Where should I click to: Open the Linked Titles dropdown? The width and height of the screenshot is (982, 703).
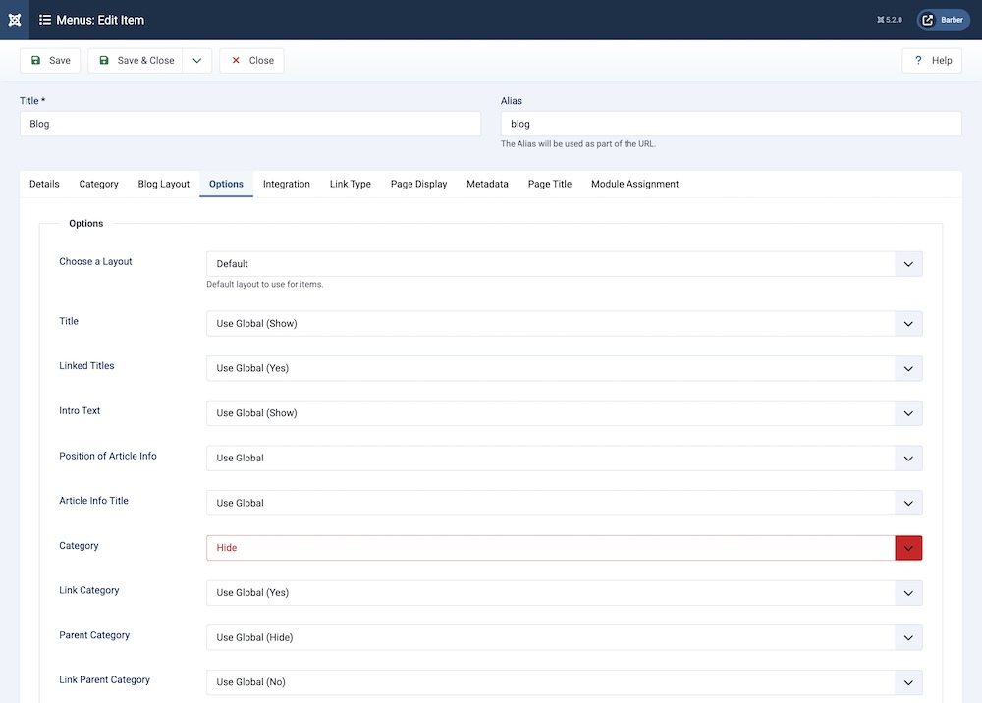564,368
